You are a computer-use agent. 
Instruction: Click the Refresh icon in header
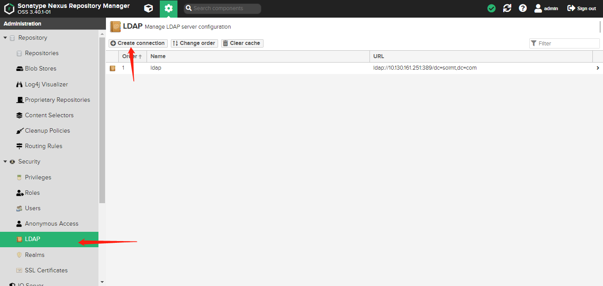507,8
